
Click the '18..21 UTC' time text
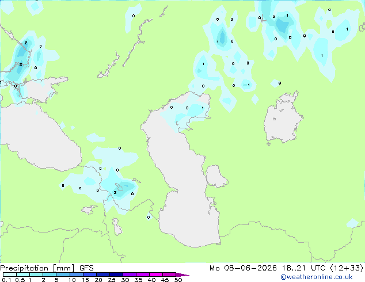point(303,268)
